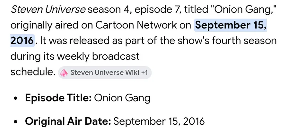
Task: Click "Onion Gang" in the first bullet
Action: click(122, 98)
